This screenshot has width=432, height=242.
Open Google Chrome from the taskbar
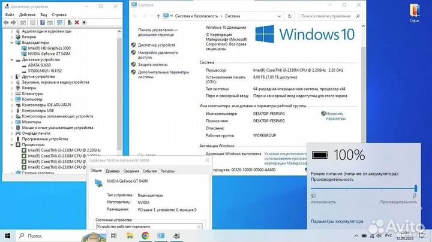tap(145, 235)
